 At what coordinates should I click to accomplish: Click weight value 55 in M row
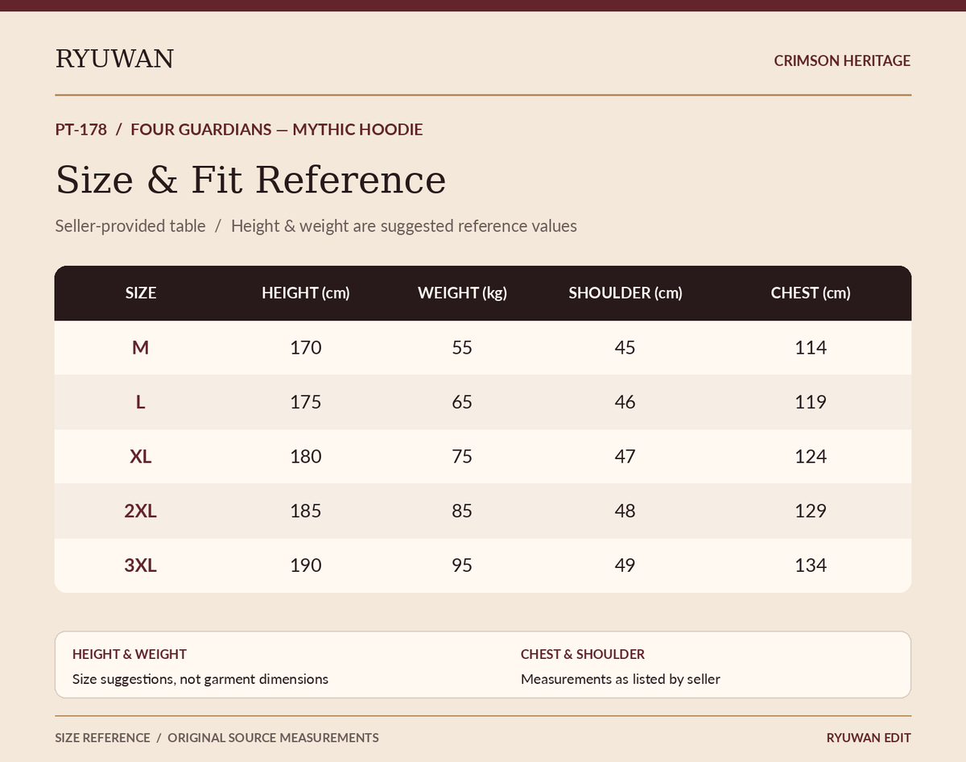[462, 348]
